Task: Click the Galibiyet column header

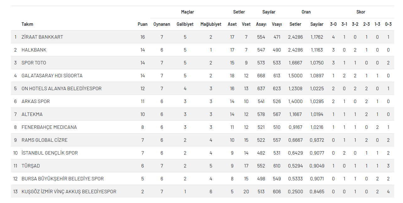Action: pyautogui.click(x=185, y=24)
